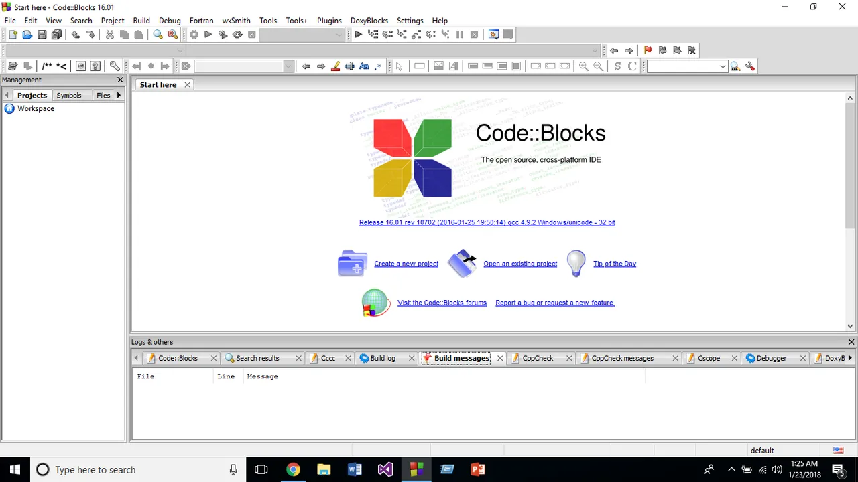Click the Build gear icon

(x=194, y=35)
